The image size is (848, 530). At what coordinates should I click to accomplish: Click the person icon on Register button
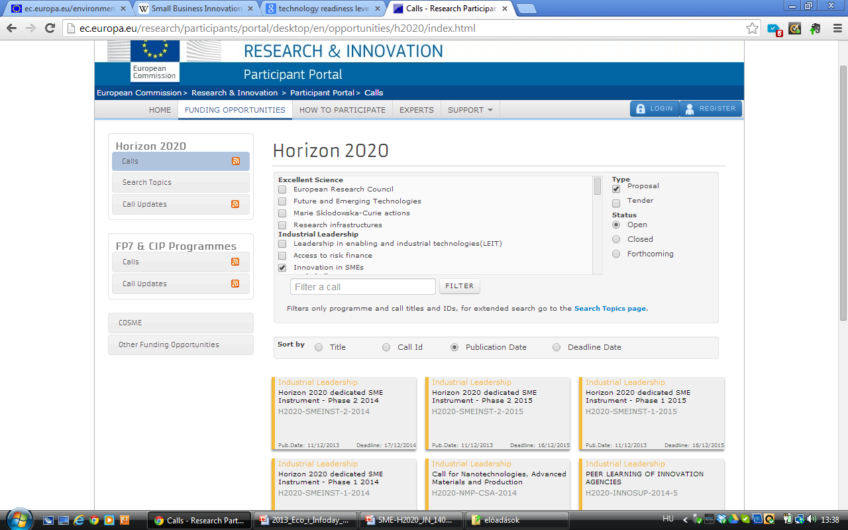pos(690,109)
